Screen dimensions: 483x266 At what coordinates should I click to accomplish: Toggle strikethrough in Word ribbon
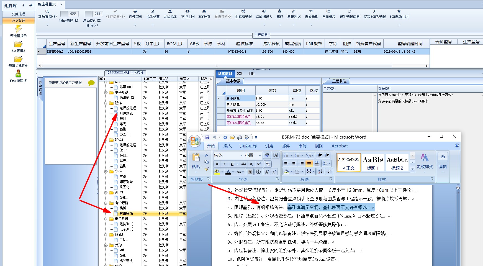point(243,164)
